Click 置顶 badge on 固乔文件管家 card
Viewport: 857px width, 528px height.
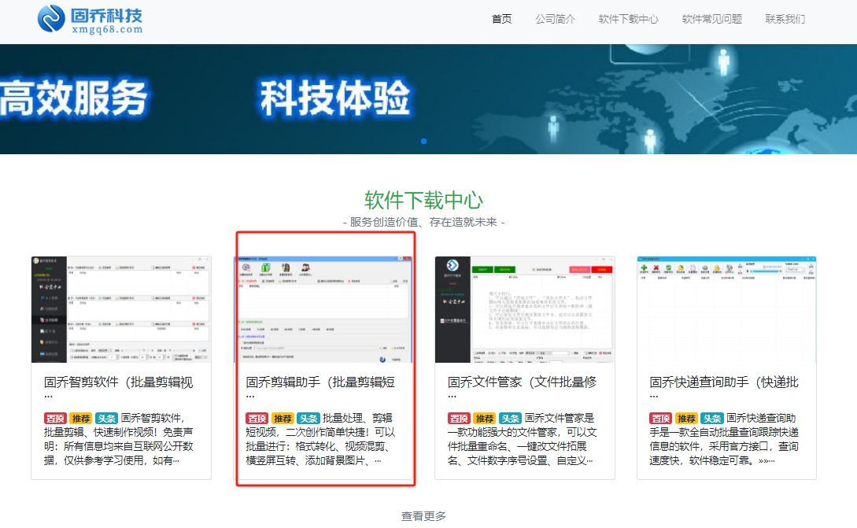(x=459, y=419)
